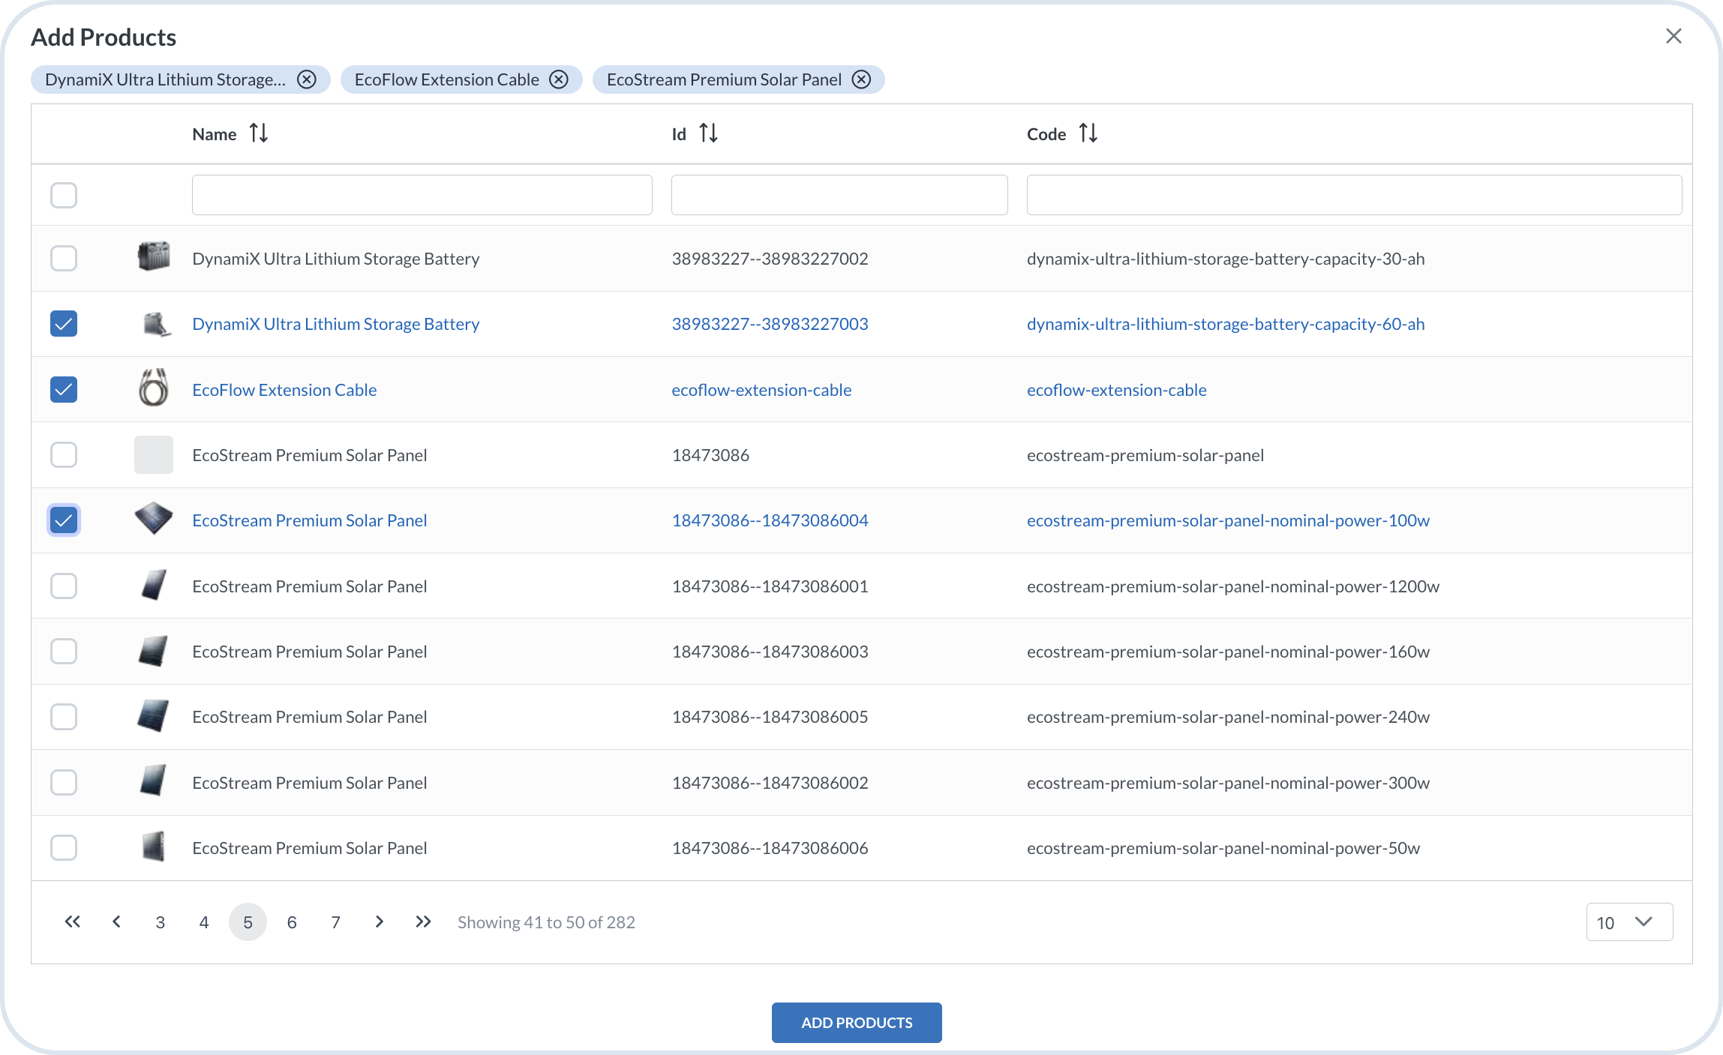
Task: Go to previous page of results
Action: 116,922
